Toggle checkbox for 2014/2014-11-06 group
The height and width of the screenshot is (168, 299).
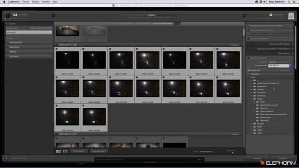click(x=57, y=45)
